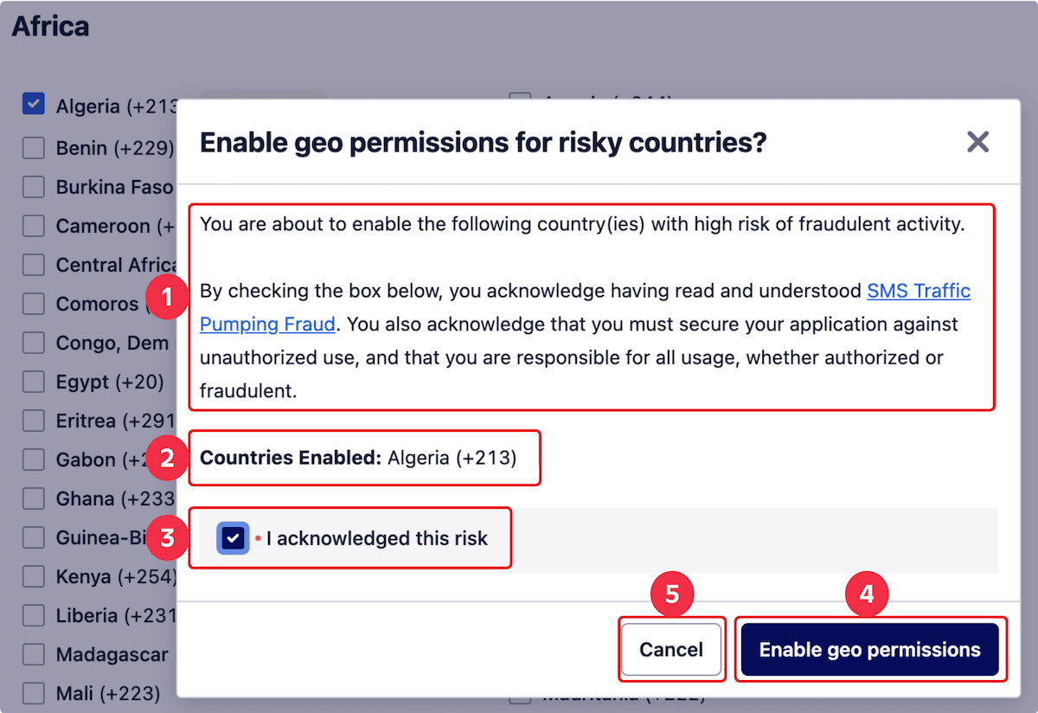Check the Ghana (+233) checkbox
This screenshot has height=713, width=1038.
coord(32,498)
